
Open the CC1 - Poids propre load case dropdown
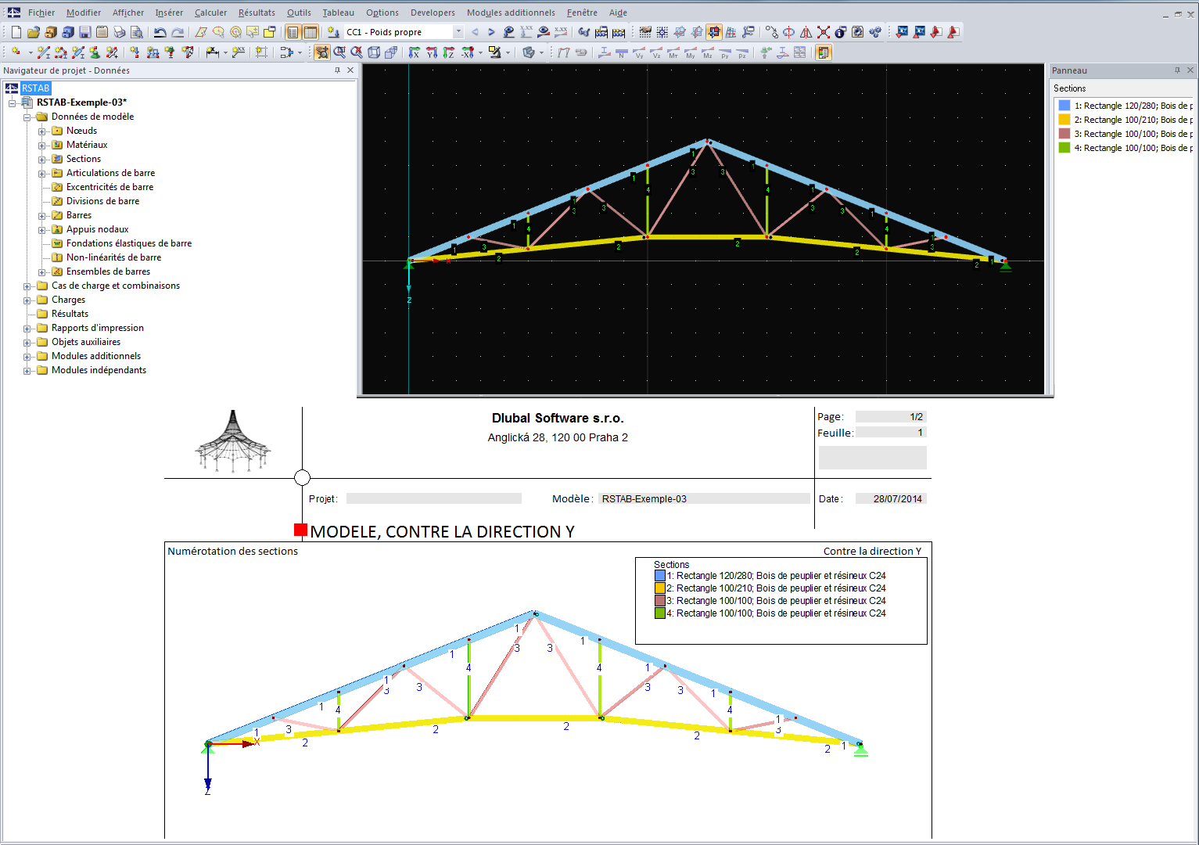click(458, 32)
